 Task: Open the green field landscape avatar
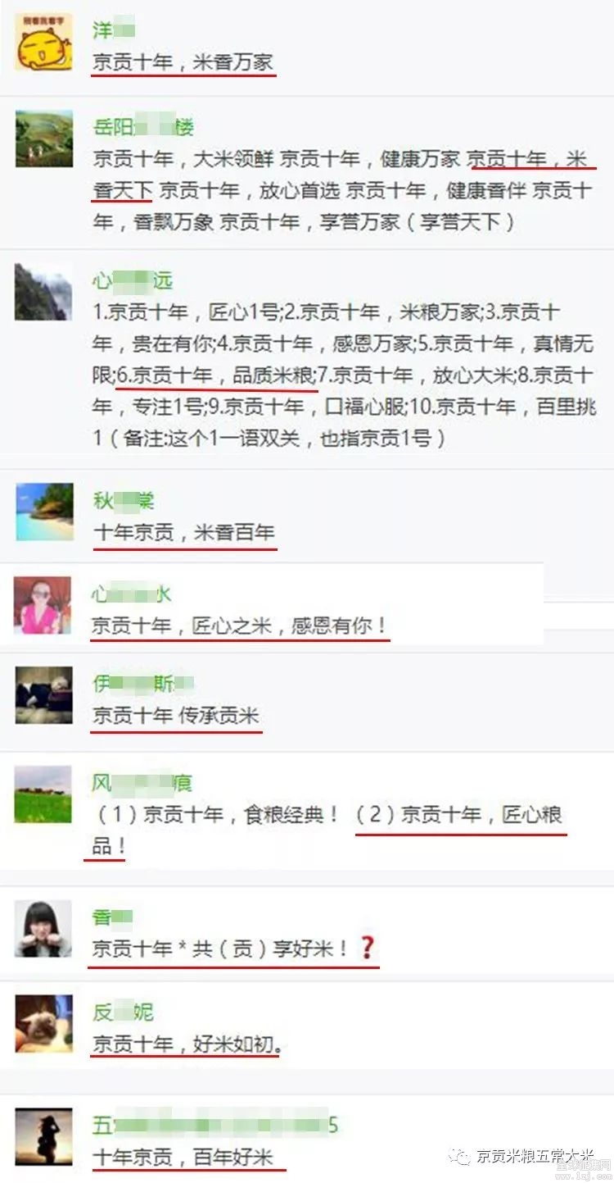43,794
